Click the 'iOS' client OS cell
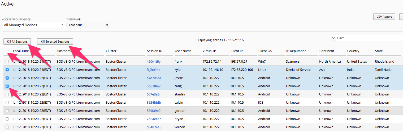 [261, 103]
